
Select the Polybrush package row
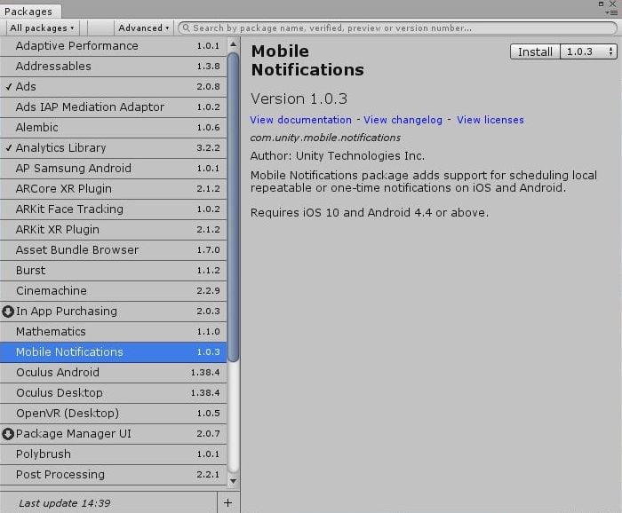(114, 454)
